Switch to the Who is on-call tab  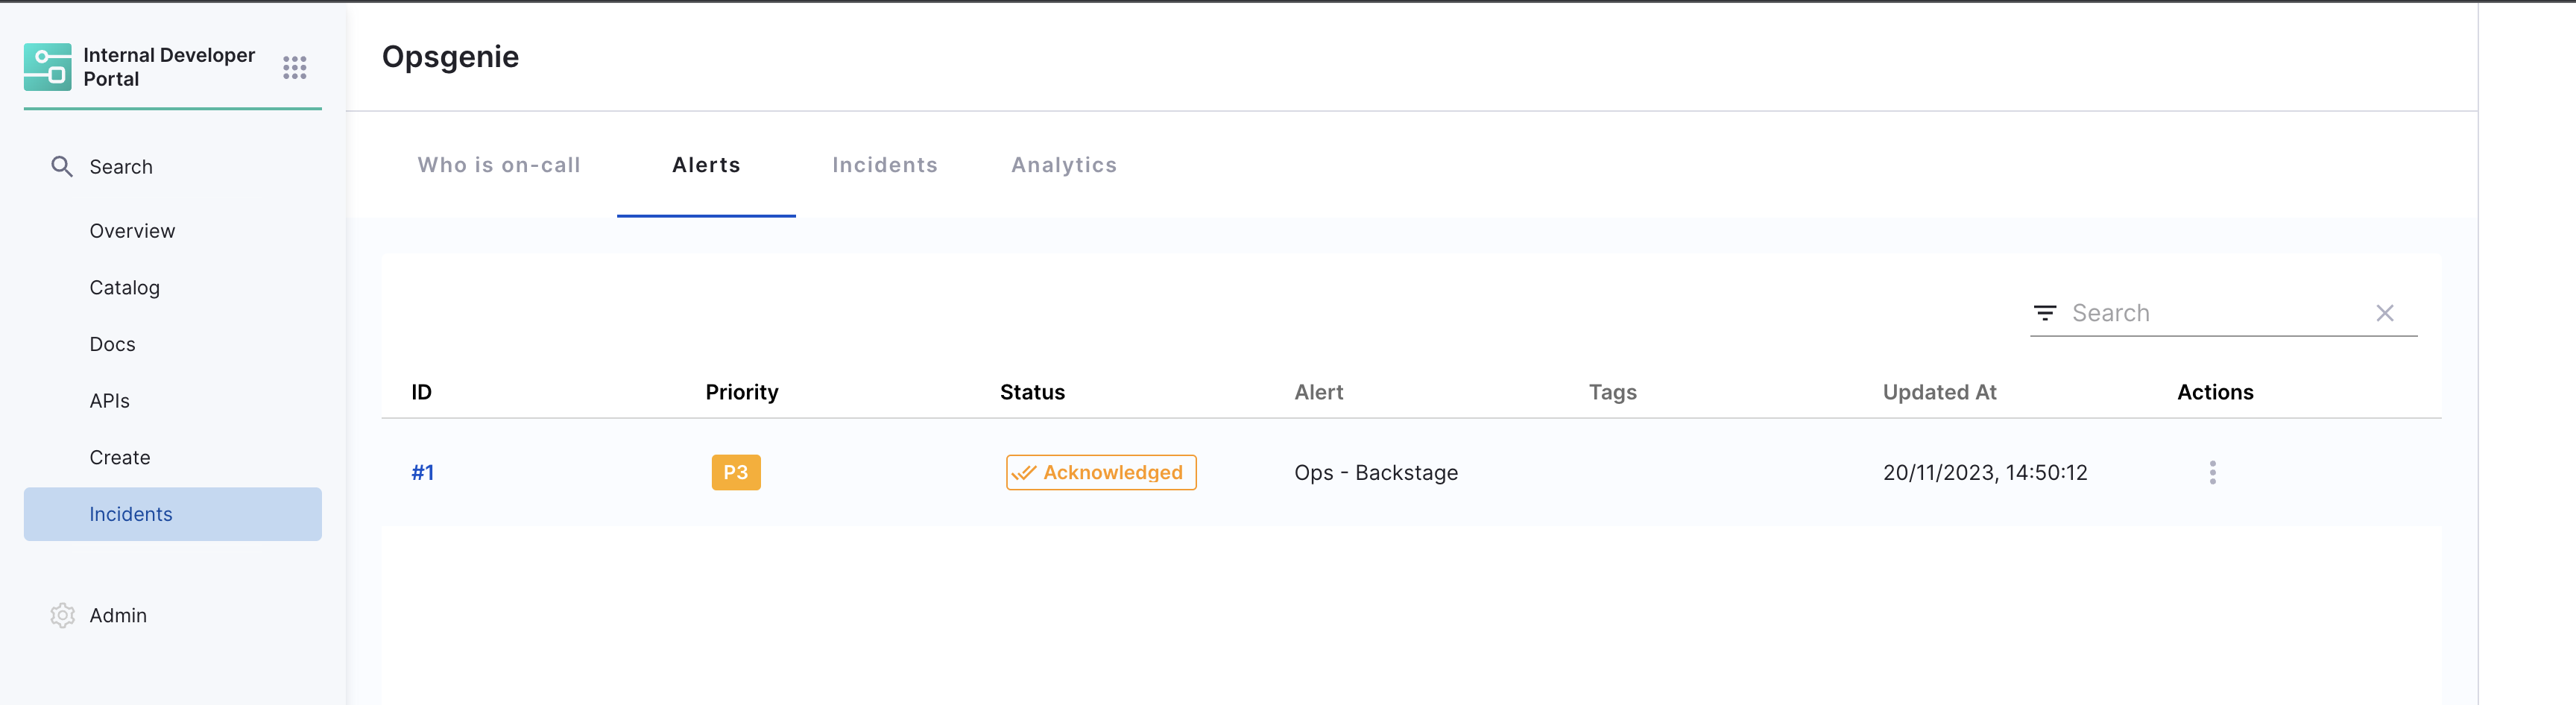point(498,165)
